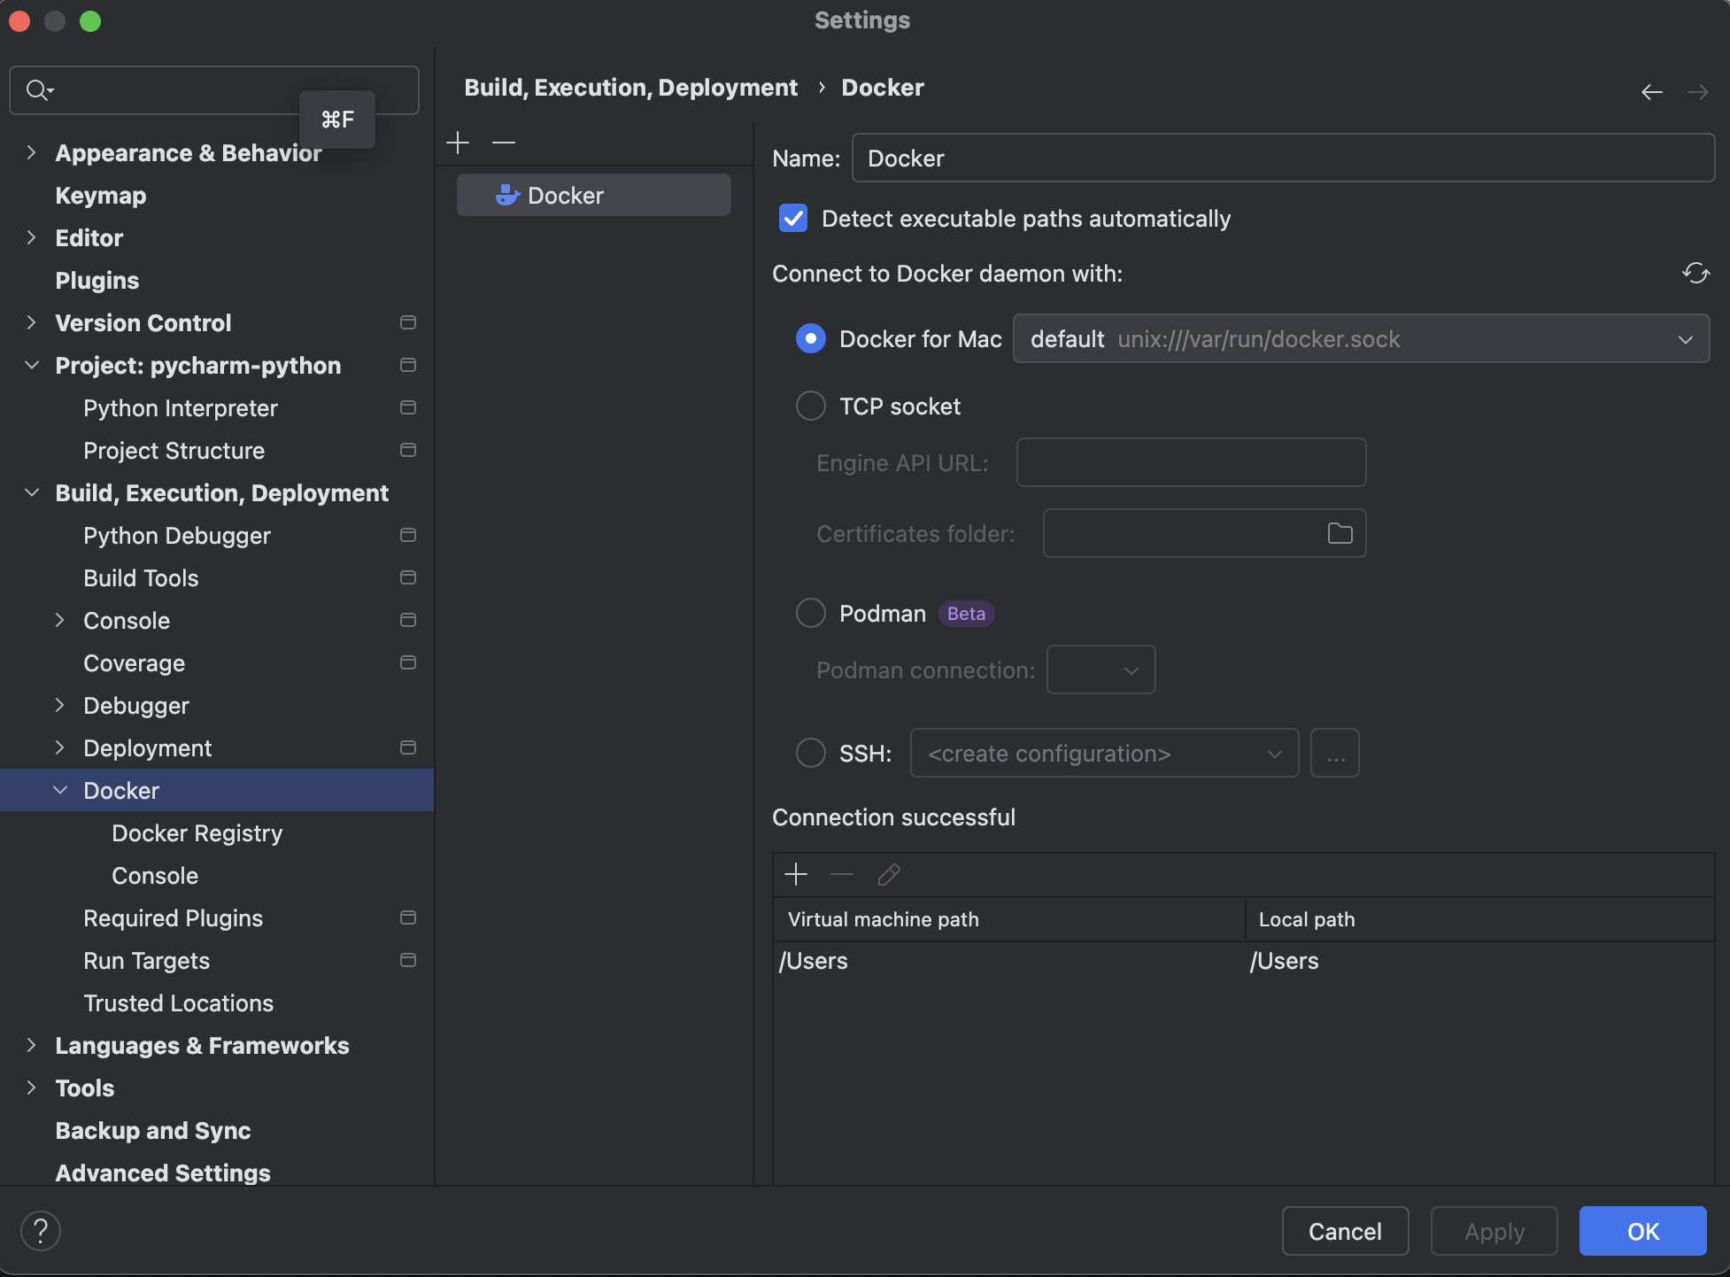Click the Apply button

click(1494, 1231)
